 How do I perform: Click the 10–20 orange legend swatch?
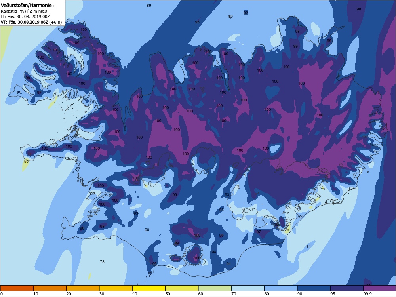point(50,288)
